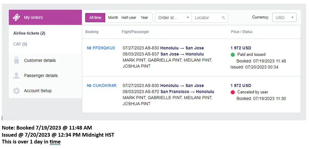Open booking № CUKDKR4R
Image resolution: width=309 pixels, height=149 pixels.
pos(102,85)
